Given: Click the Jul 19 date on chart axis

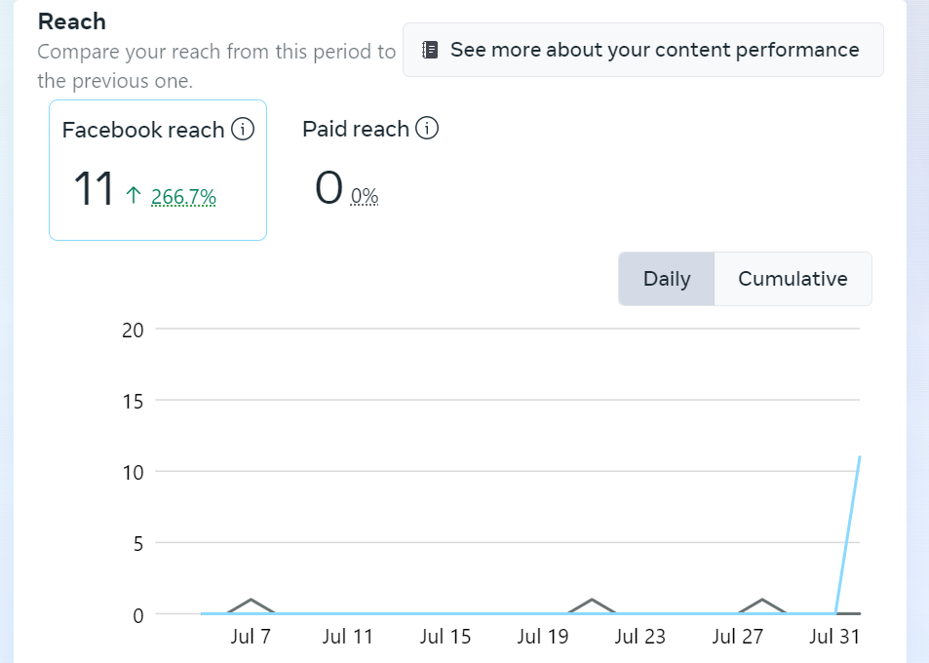Looking at the screenshot, I should [543, 637].
